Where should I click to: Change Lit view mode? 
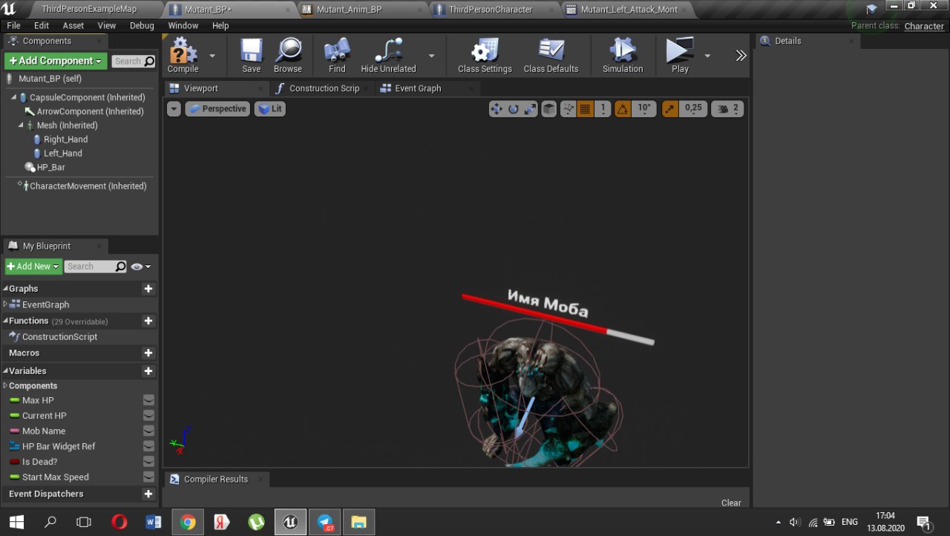[270, 108]
